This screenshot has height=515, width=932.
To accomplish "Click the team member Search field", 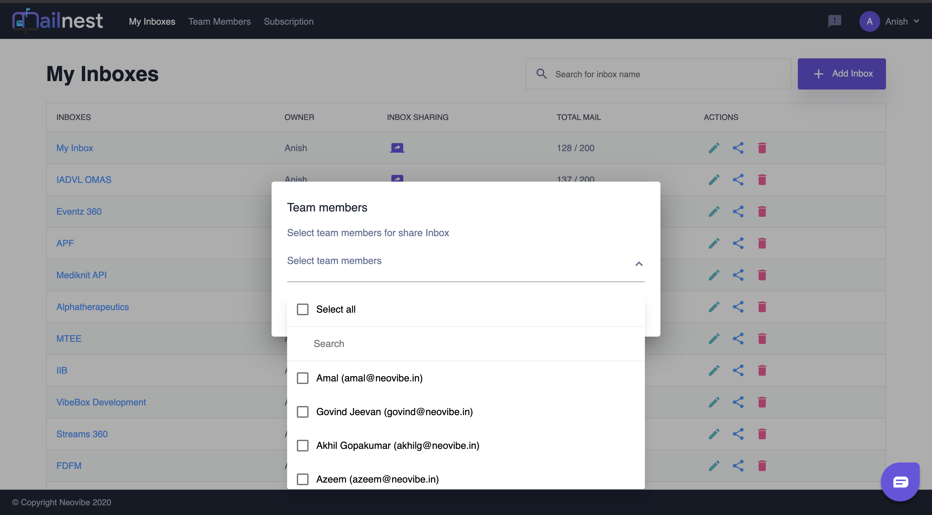I will [465, 344].
